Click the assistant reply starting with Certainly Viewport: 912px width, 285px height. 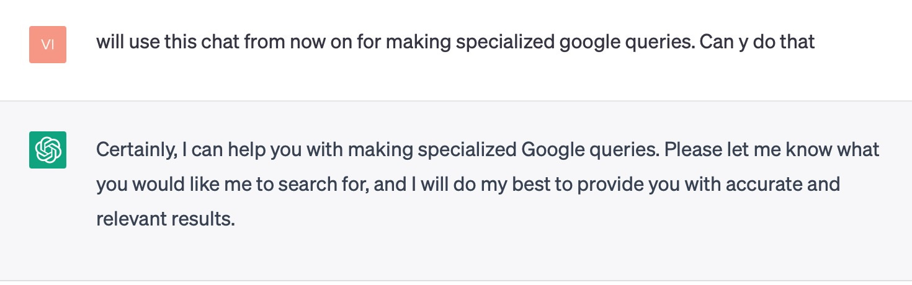(488, 185)
